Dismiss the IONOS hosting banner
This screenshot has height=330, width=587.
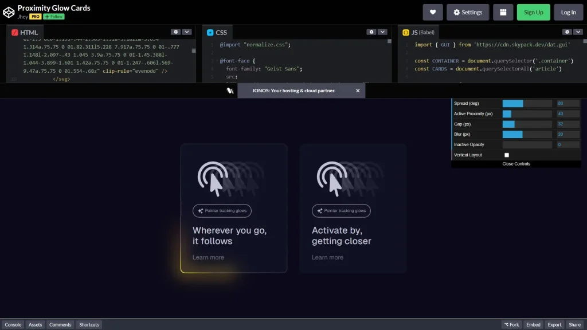click(358, 91)
